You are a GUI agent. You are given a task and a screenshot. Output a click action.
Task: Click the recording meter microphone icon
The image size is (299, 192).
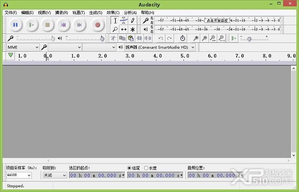[146, 20]
